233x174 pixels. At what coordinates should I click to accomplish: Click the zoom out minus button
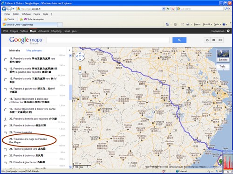tap(80, 105)
